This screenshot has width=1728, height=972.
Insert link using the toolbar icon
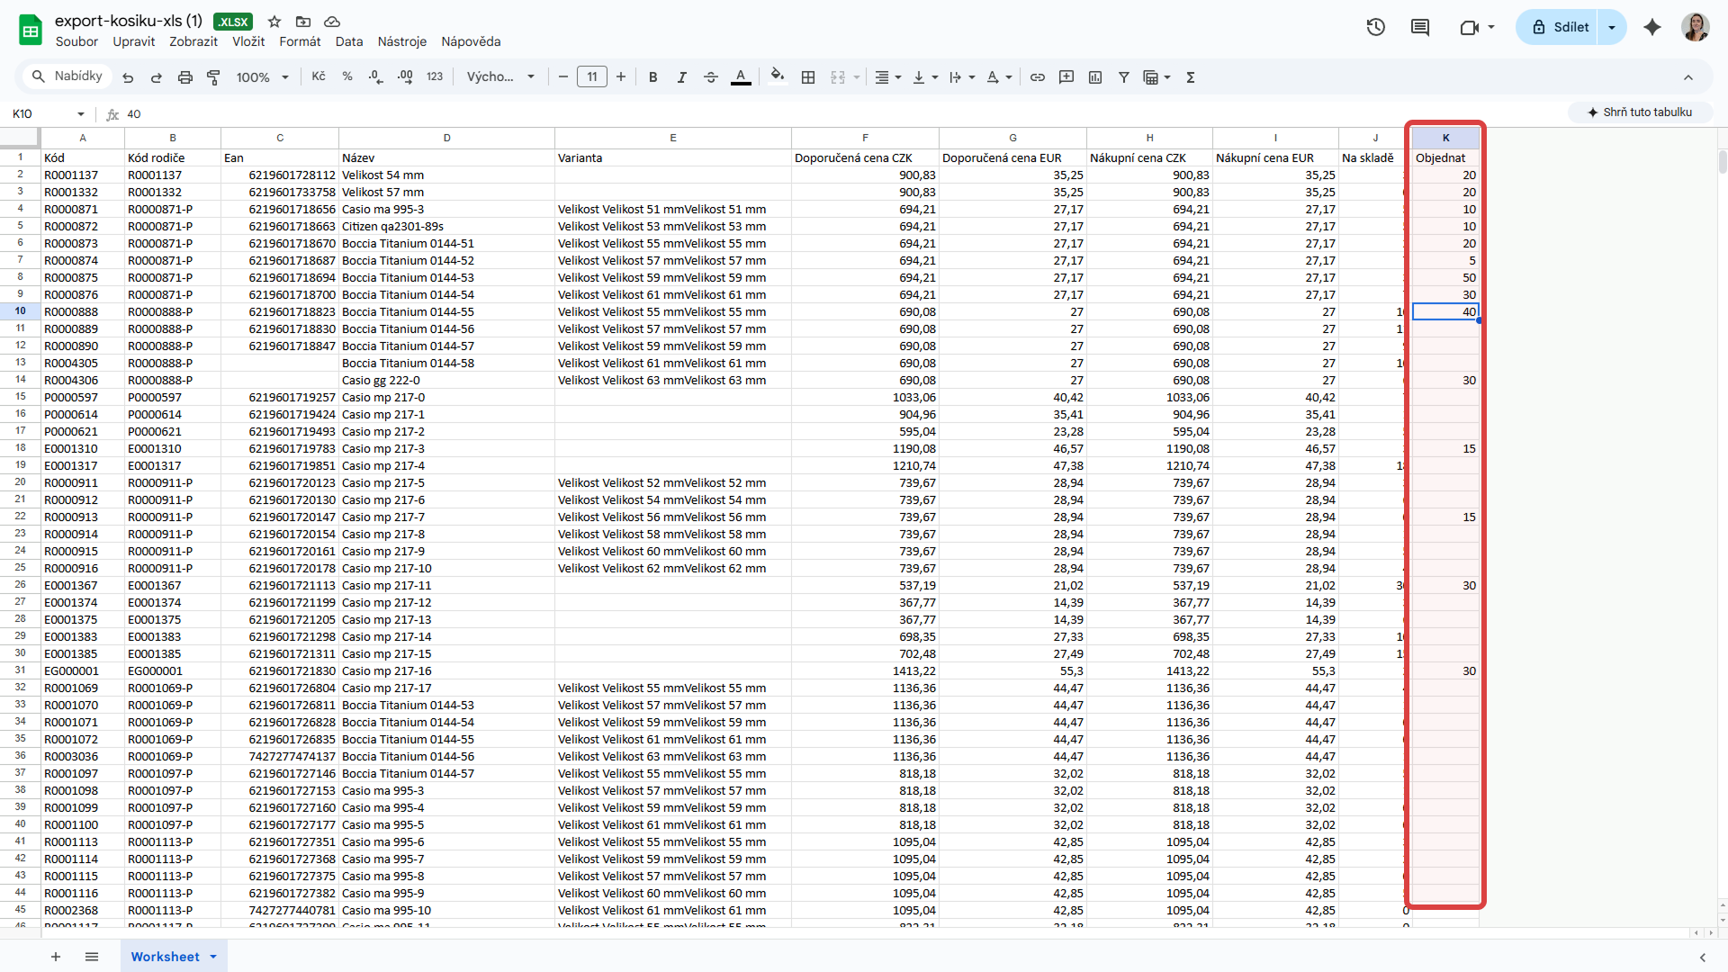click(x=1037, y=77)
